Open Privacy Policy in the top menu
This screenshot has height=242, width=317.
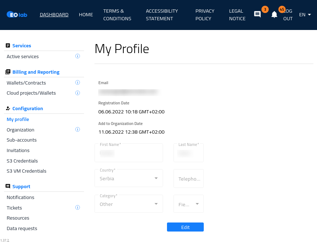point(205,15)
